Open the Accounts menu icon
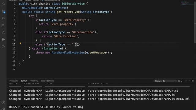 (x=3, y=102)
